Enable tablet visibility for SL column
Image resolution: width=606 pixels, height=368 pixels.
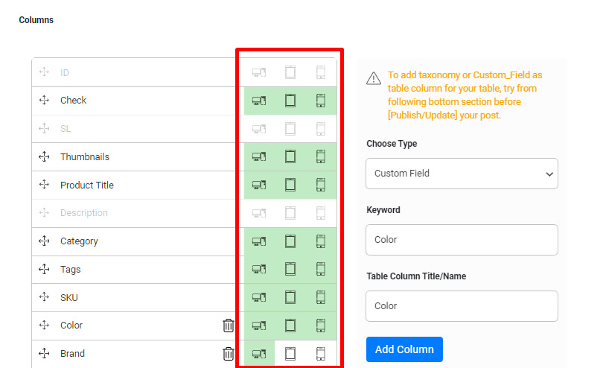point(290,129)
